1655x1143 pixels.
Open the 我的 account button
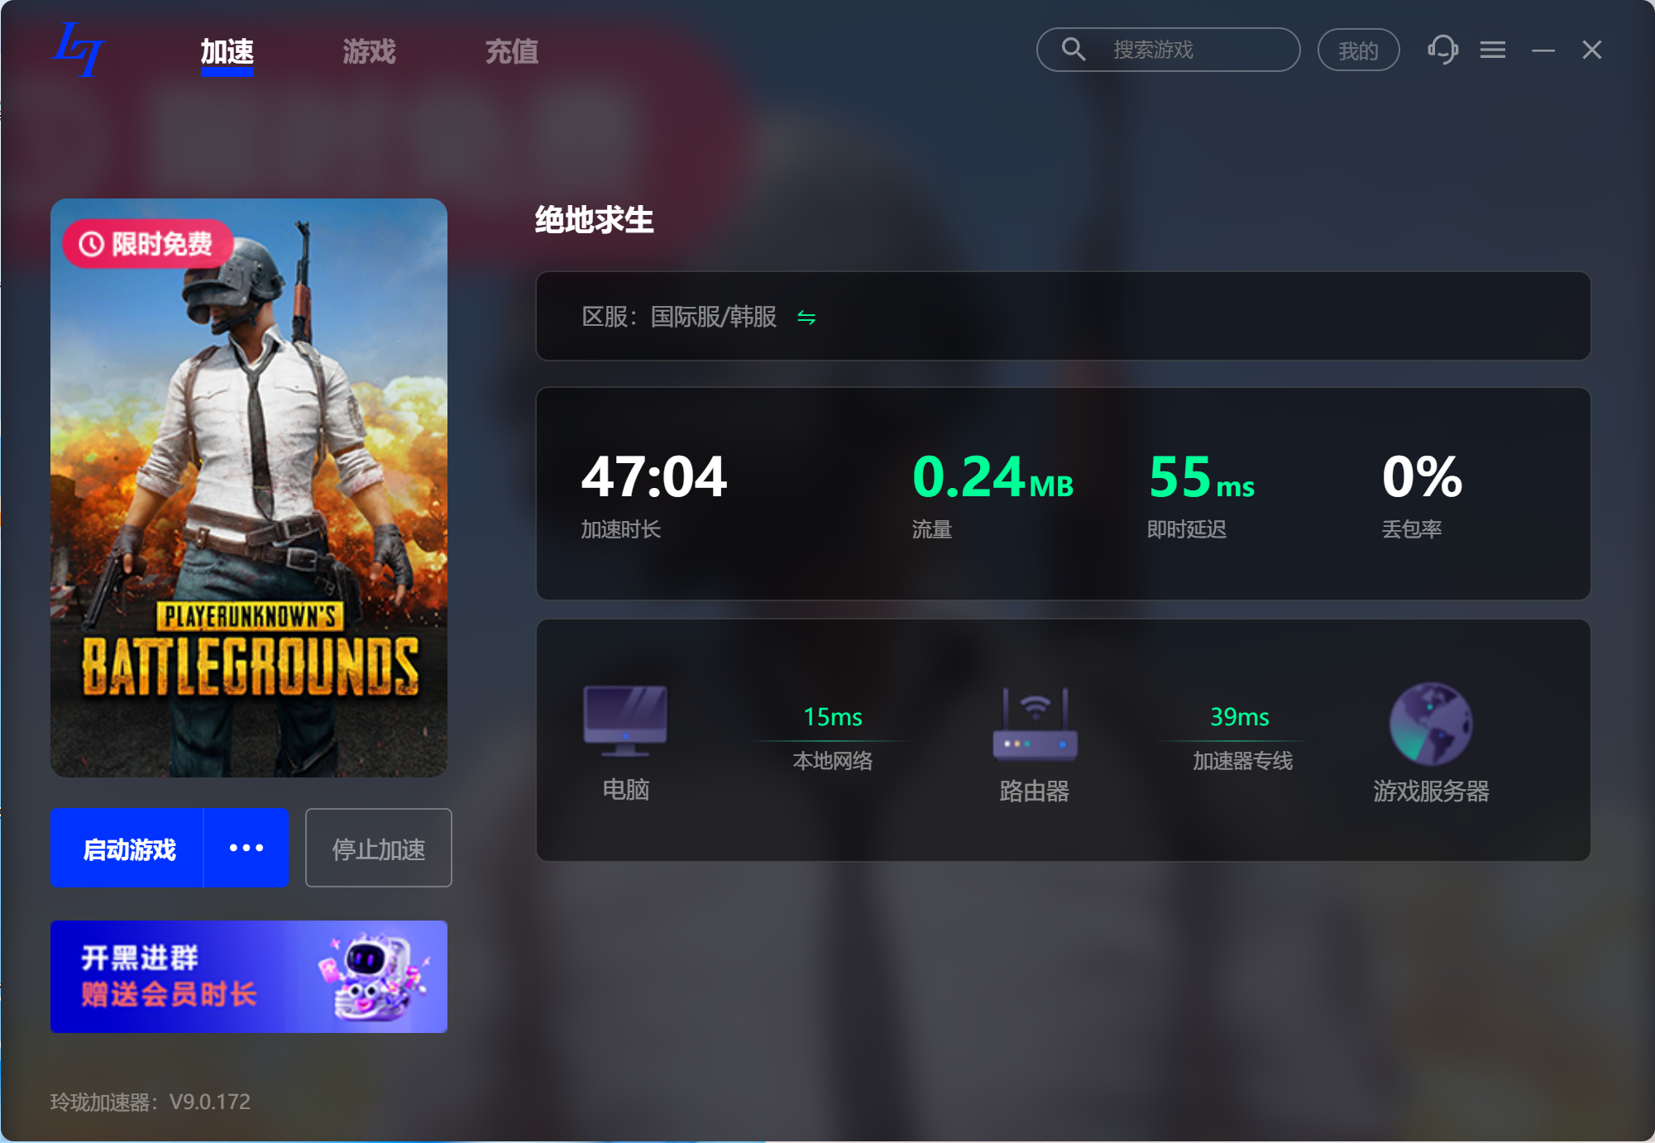click(1358, 50)
